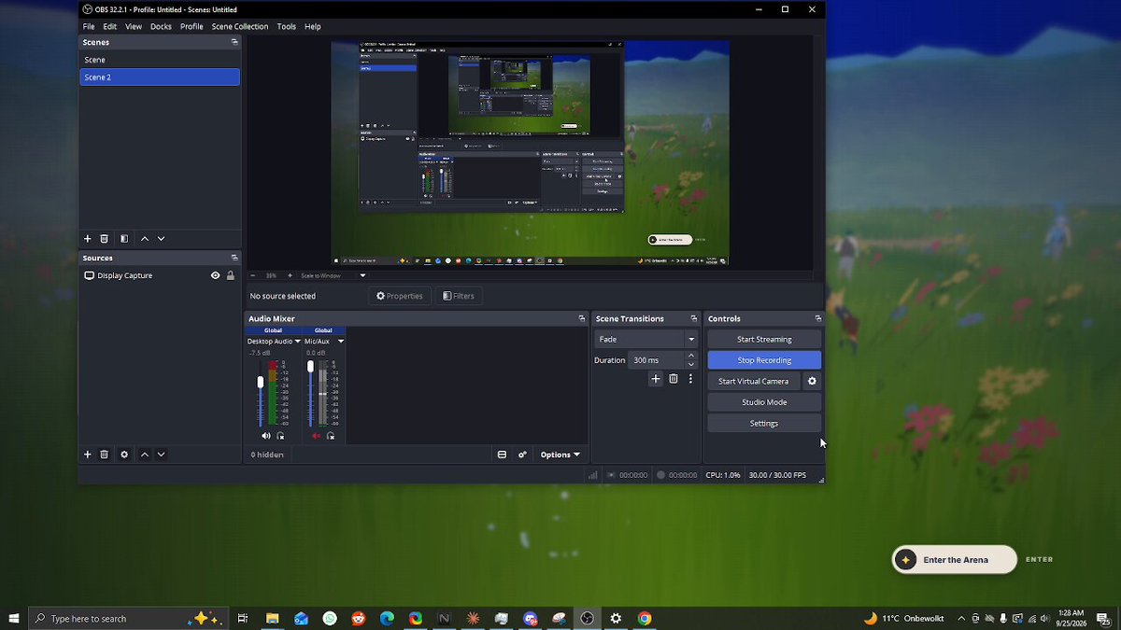Open the Audio Mixer Options dropdown

point(560,455)
